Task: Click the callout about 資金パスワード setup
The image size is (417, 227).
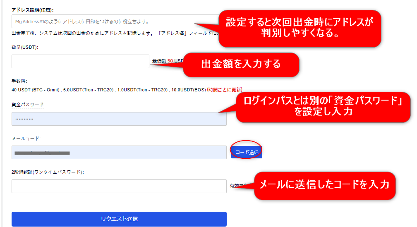Action: click(x=323, y=106)
